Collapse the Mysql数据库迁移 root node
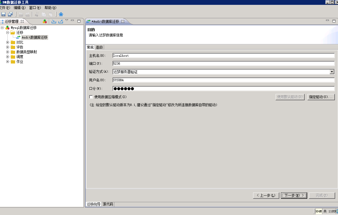338x215 pixels. [x=2, y=28]
